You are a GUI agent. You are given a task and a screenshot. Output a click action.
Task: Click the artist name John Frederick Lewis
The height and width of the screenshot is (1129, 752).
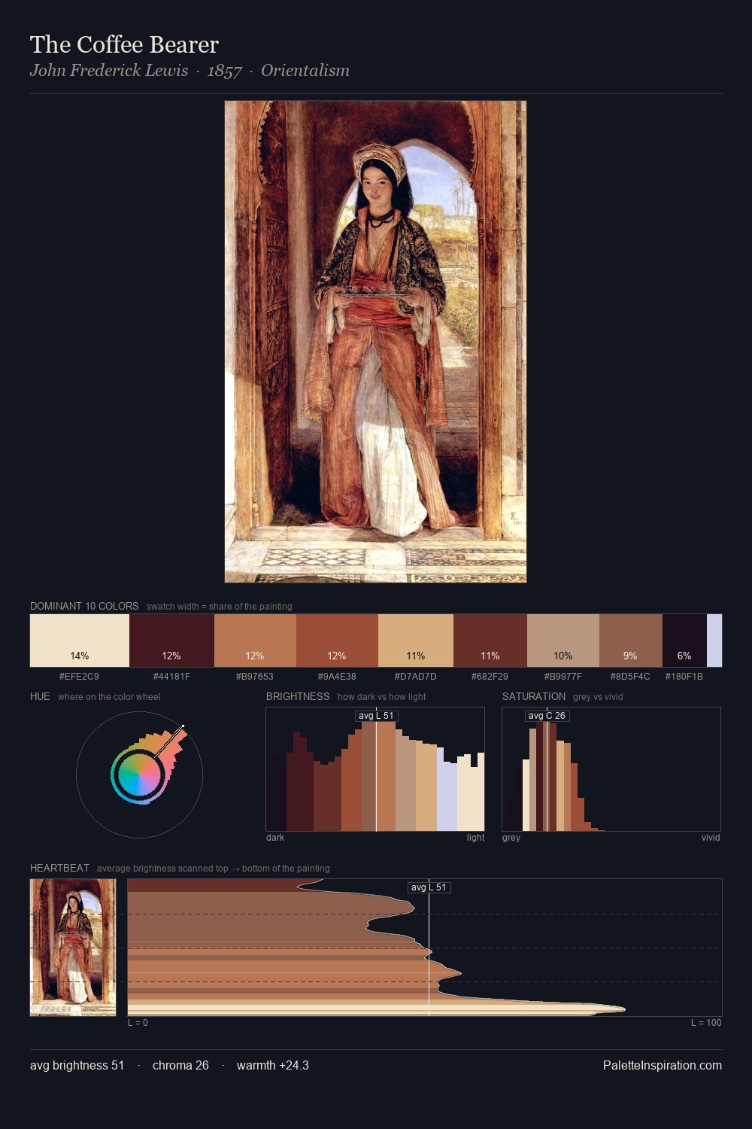109,71
